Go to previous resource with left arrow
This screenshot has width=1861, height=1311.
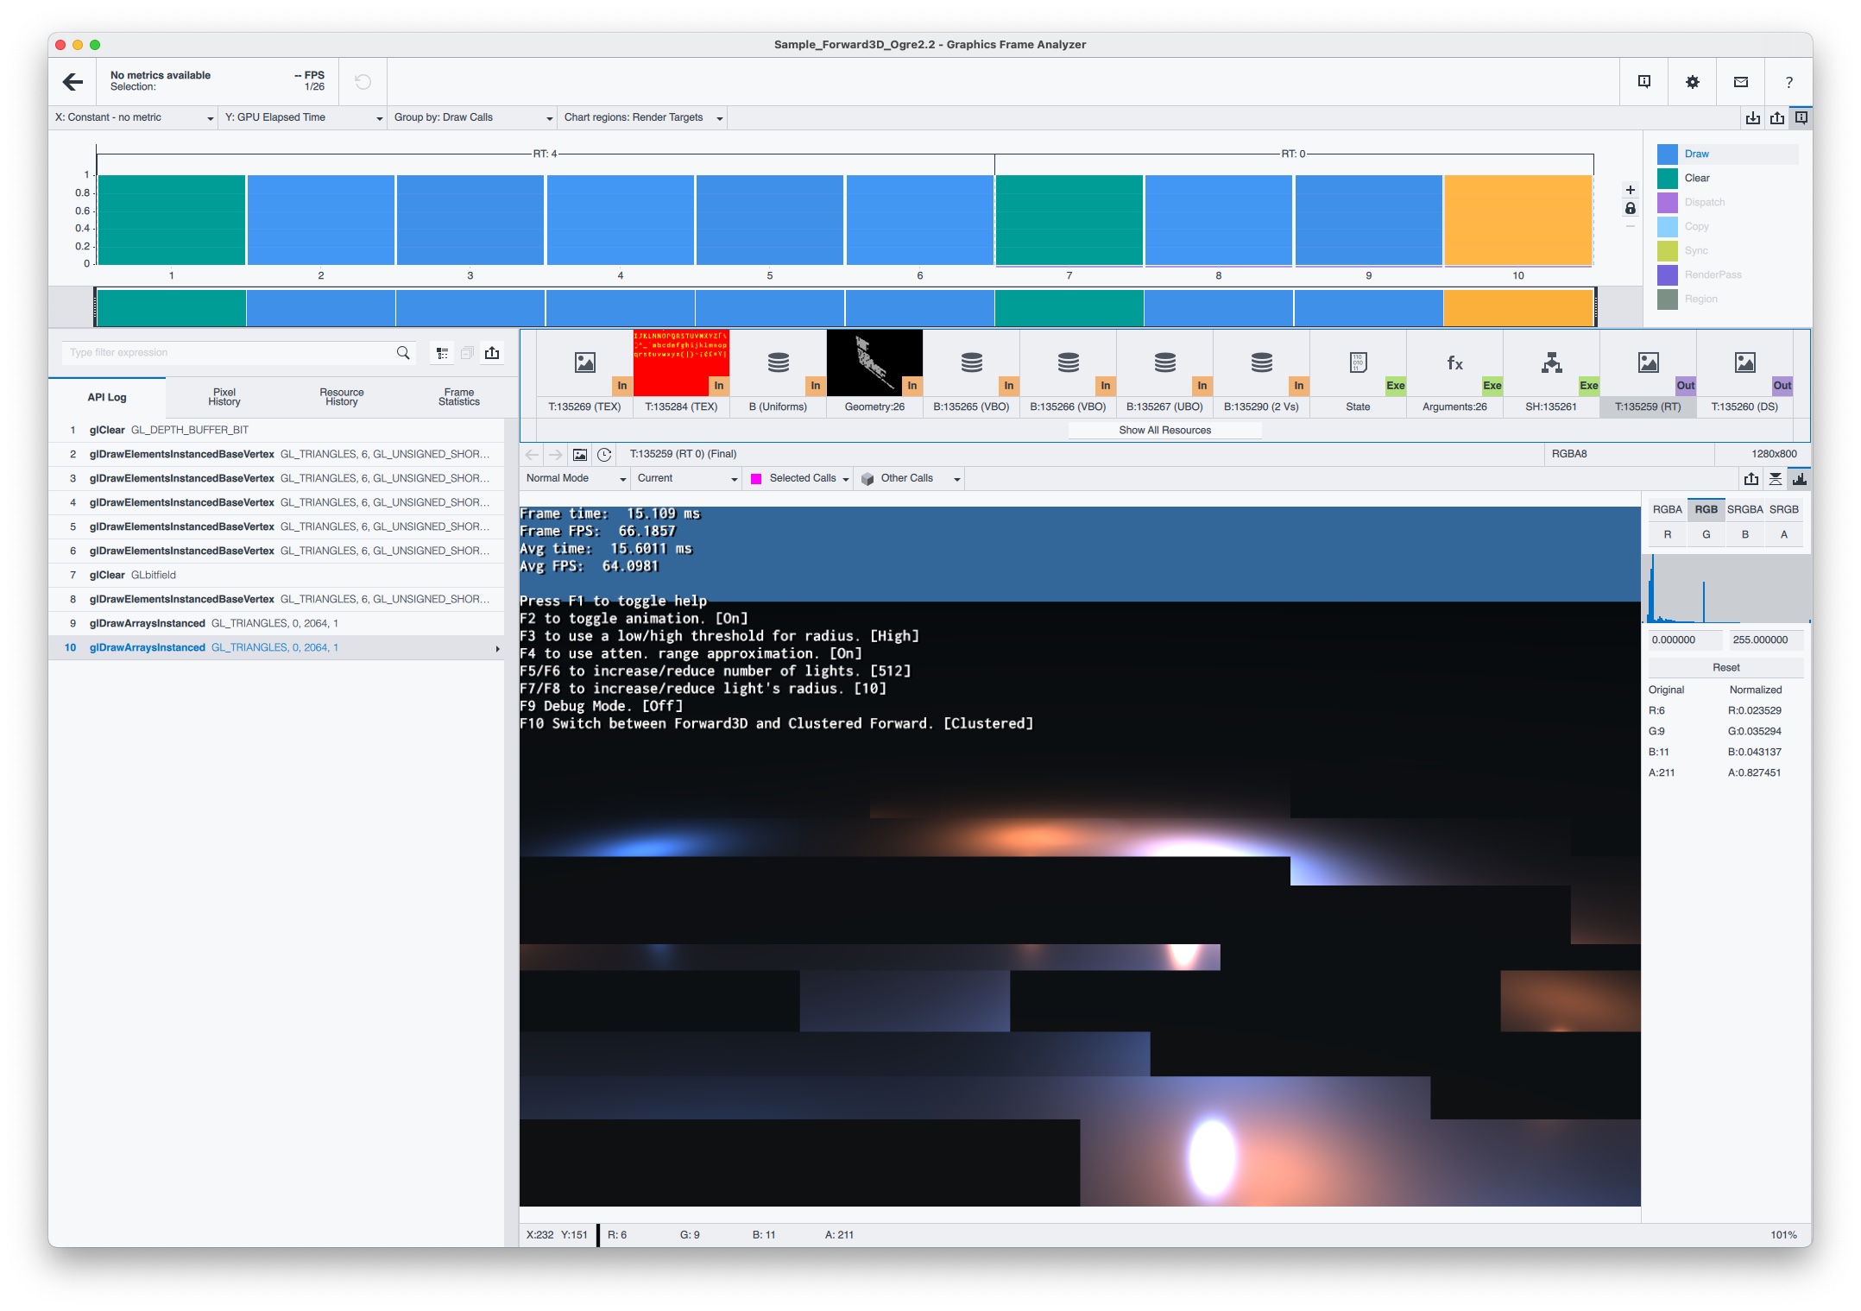click(x=532, y=455)
